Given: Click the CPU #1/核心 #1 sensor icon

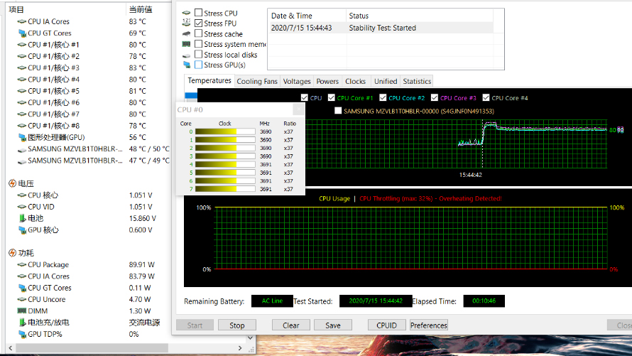Looking at the screenshot, I should pyautogui.click(x=22, y=45).
